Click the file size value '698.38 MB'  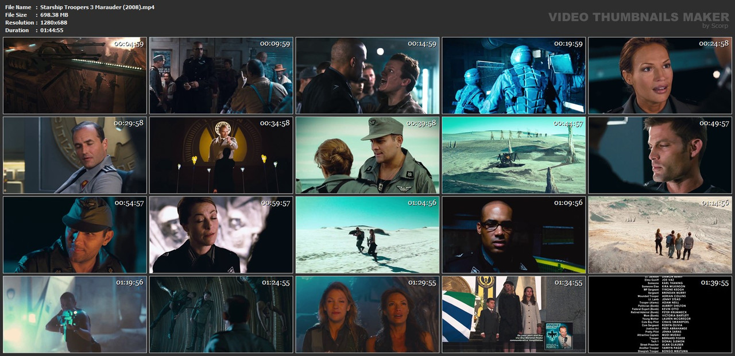54,14
